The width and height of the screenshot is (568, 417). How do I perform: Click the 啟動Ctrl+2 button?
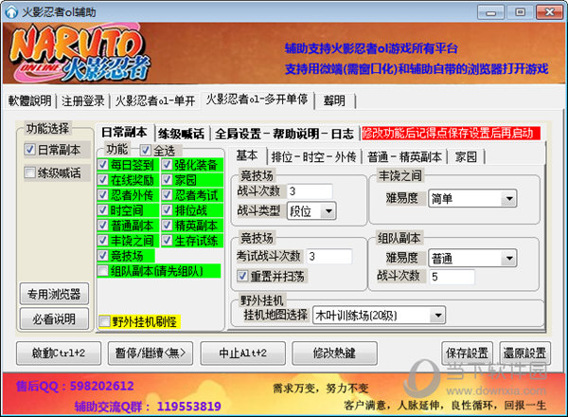point(59,353)
